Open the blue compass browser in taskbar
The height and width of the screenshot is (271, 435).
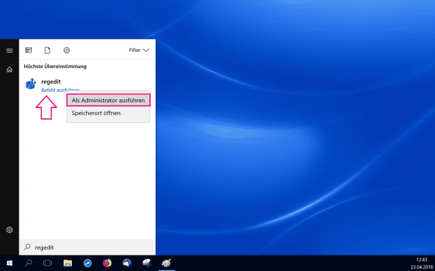tap(87, 264)
